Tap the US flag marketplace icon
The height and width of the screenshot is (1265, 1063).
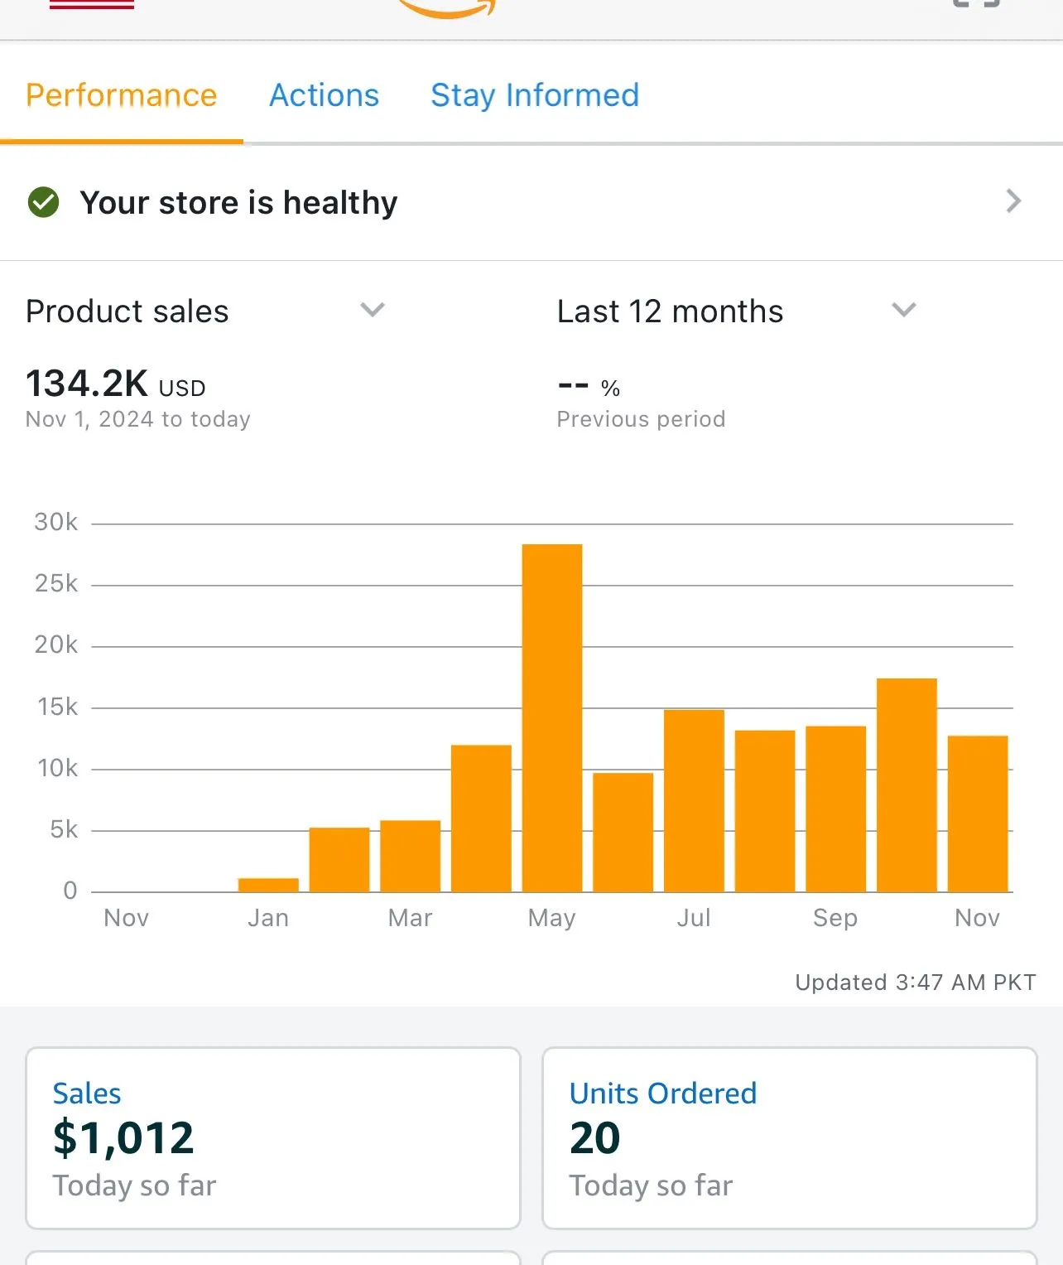coord(91,5)
